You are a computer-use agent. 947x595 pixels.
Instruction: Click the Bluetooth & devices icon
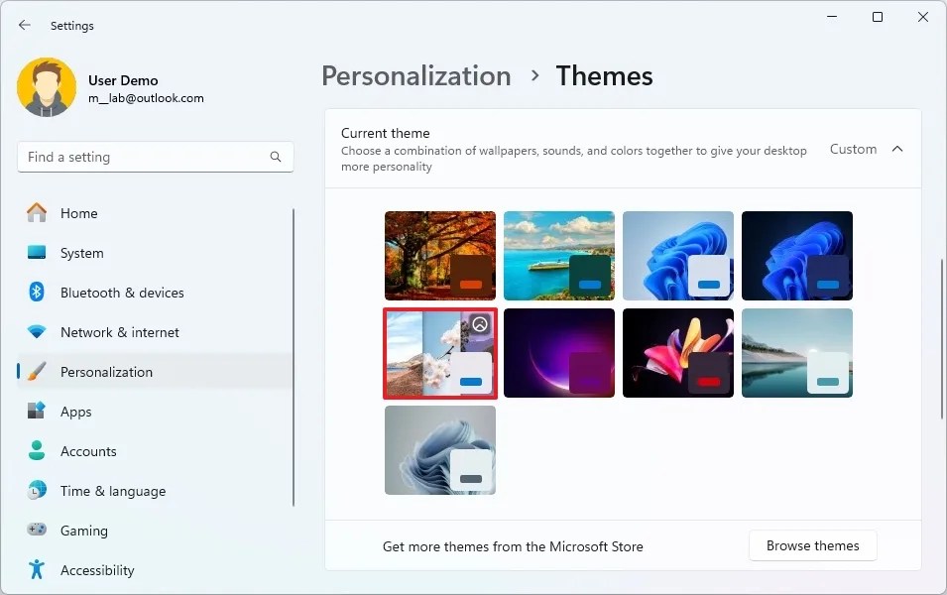pos(35,293)
